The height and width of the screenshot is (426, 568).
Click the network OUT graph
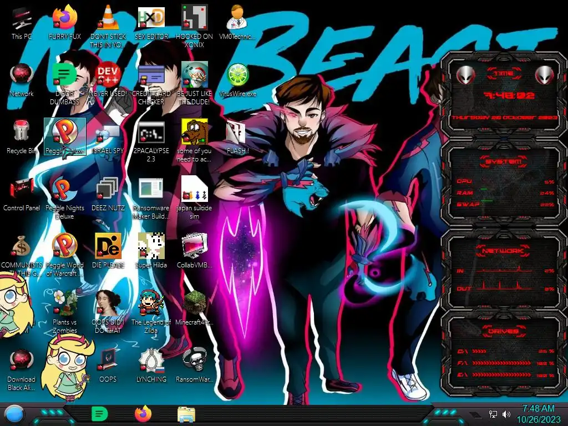pyautogui.click(x=505, y=286)
